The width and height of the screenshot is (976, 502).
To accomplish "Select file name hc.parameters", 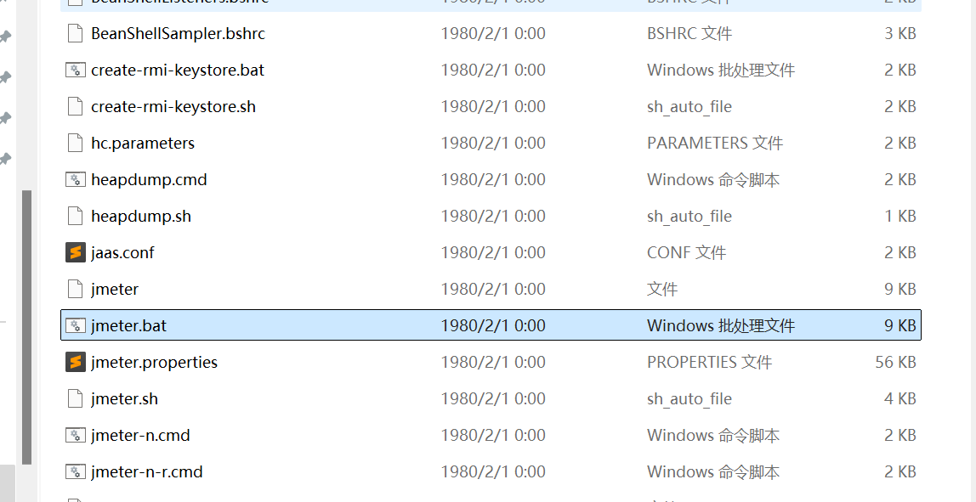I will pyautogui.click(x=143, y=143).
